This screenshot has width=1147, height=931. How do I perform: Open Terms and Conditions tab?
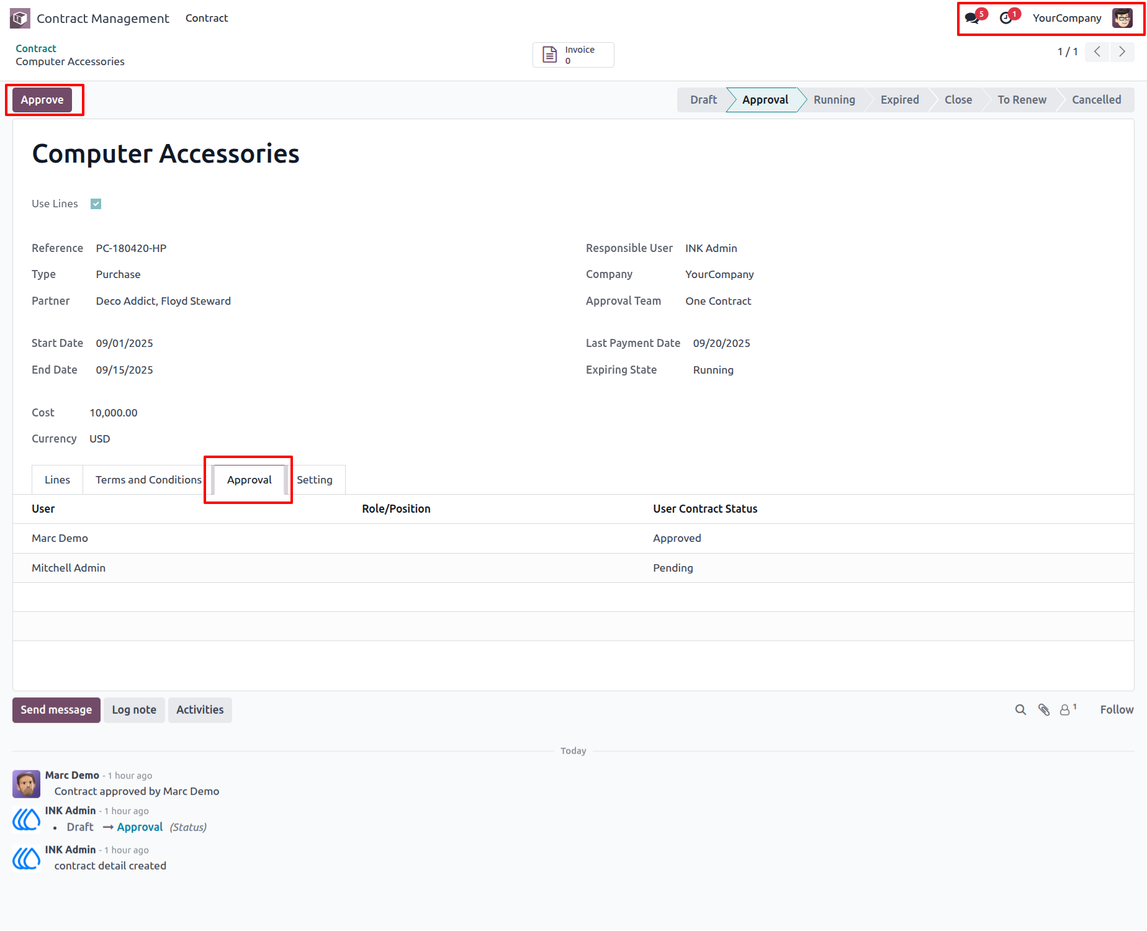coord(148,480)
